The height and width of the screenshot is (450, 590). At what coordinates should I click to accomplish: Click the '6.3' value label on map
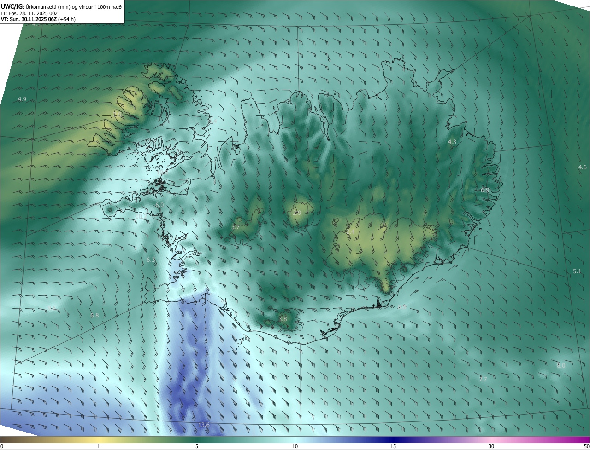[151, 260]
